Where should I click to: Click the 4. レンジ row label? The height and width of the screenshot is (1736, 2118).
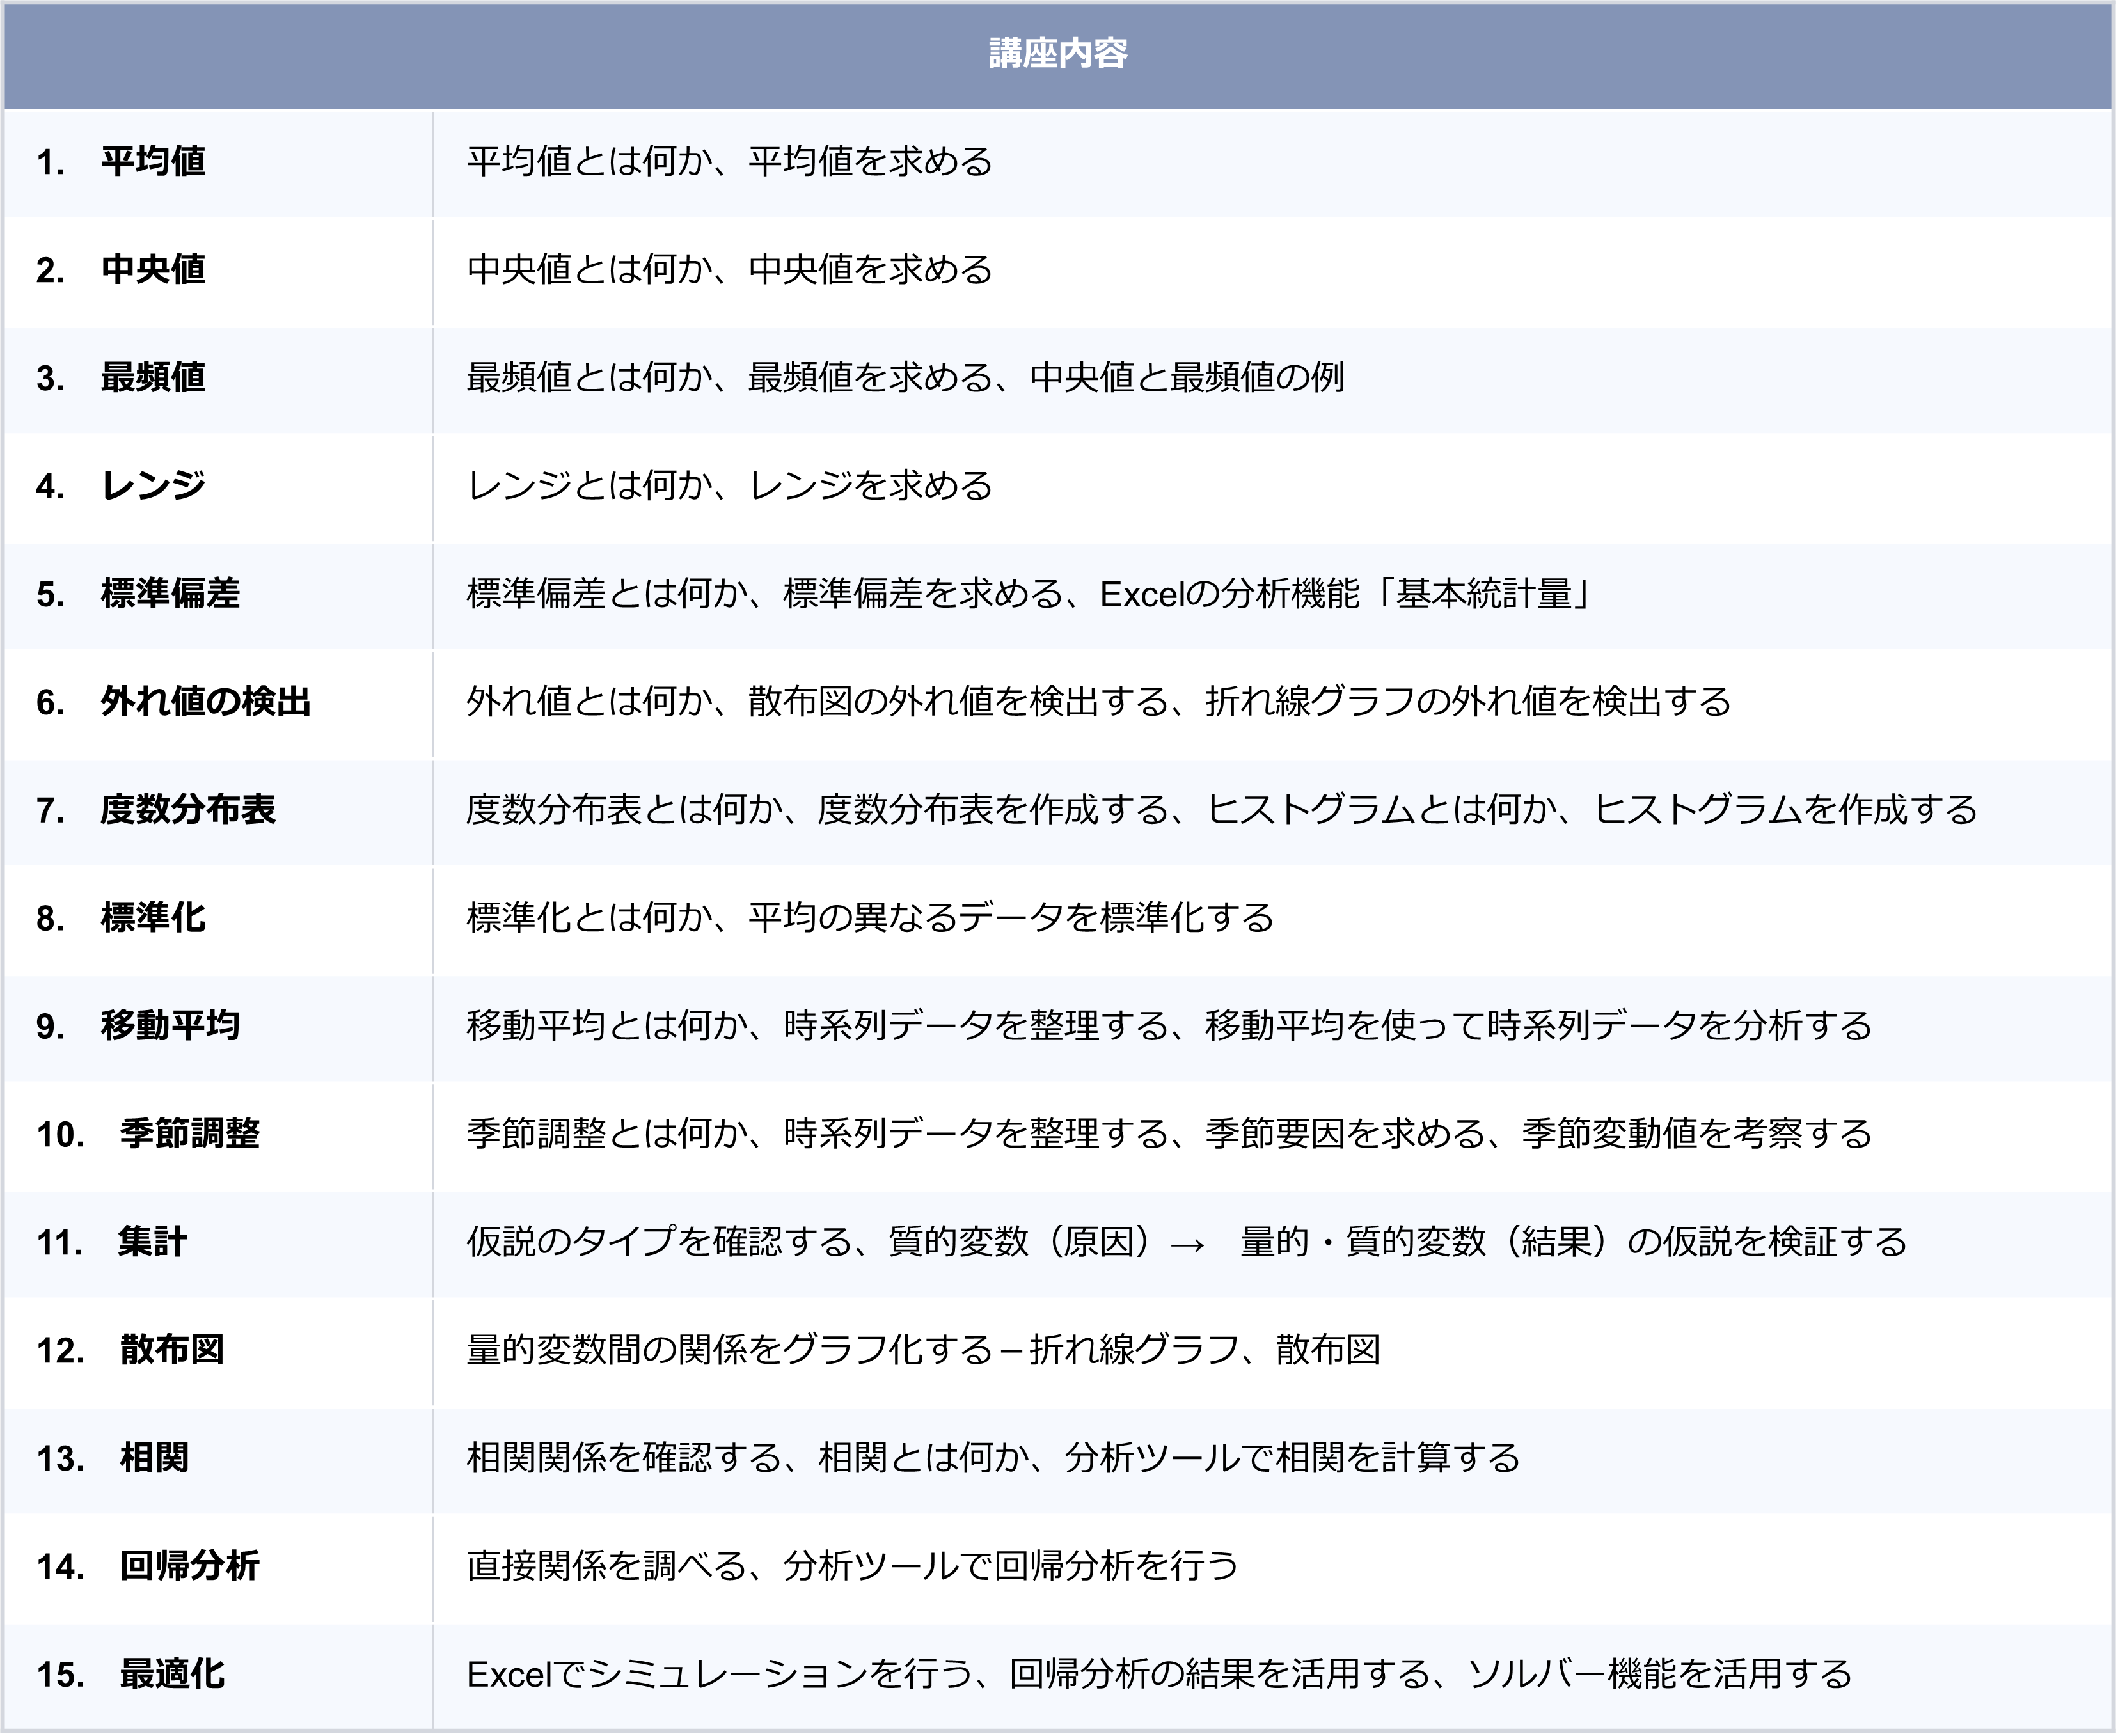[121, 485]
